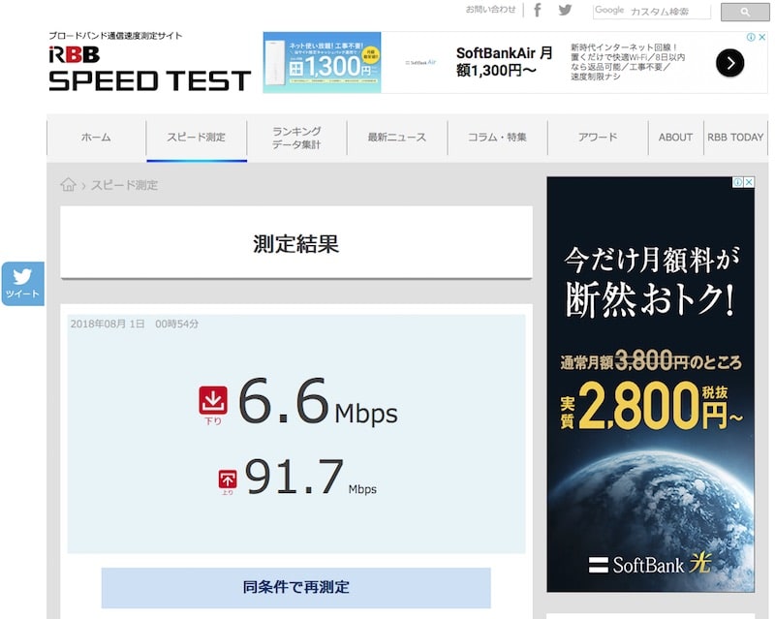Go to 最新ニュース tab

[x=396, y=138]
